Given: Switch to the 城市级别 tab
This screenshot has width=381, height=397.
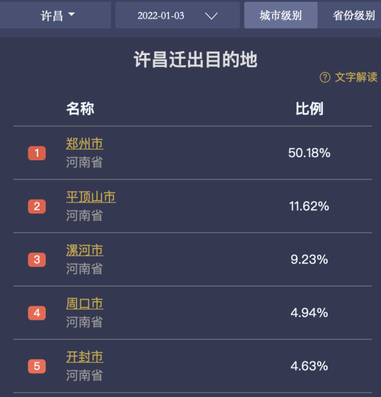Looking at the screenshot, I should coord(281,15).
